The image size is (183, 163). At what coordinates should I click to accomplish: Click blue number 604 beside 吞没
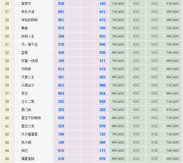pos(61,93)
